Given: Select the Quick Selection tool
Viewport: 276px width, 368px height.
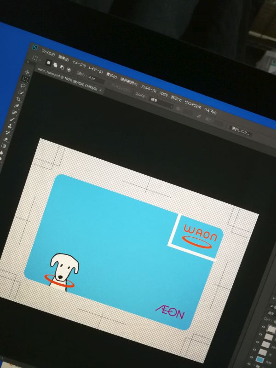Looking at the screenshot, I should (21, 93).
